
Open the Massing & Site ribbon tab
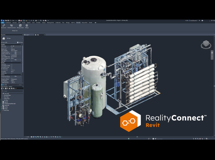[50, 23]
